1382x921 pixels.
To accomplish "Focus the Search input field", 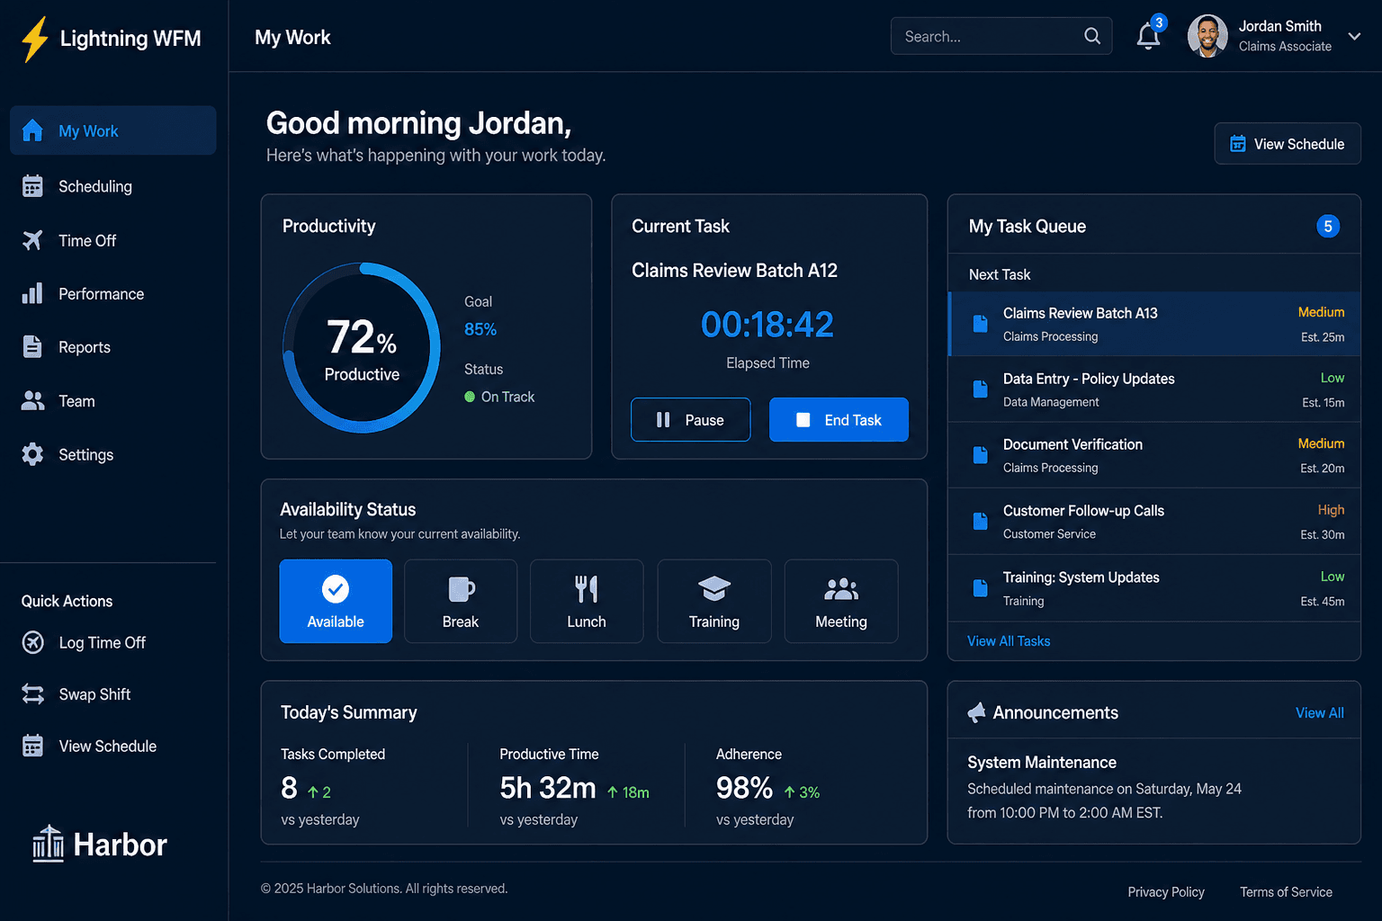I will pyautogui.click(x=1001, y=36).
